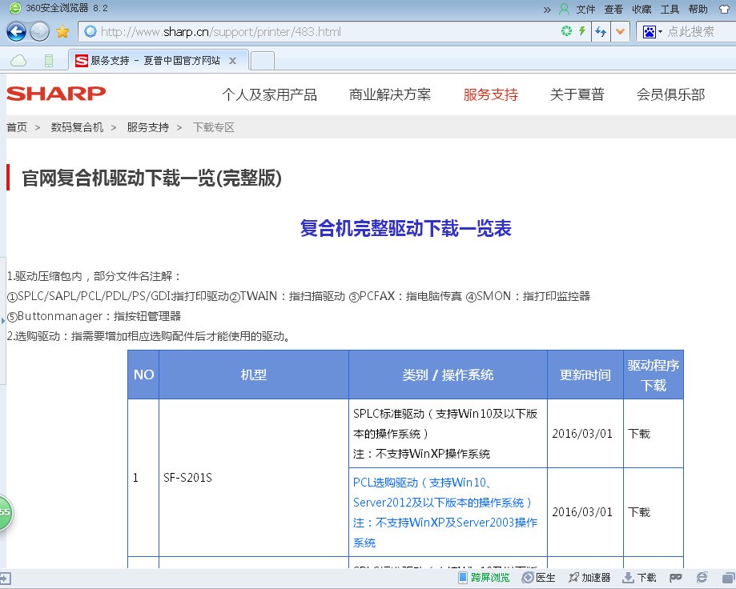The image size is (736, 589).
Task: Expand the double-chevron menu in title bar
Action: [547, 10]
